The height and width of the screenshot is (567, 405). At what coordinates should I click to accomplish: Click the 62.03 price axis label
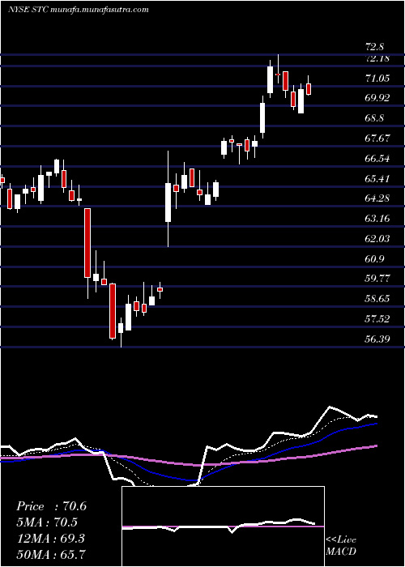pyautogui.click(x=377, y=238)
